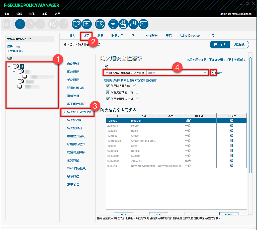Select the 防火牆規則 settings page
This screenshot has height=230, width=257.
(x=74, y=120)
